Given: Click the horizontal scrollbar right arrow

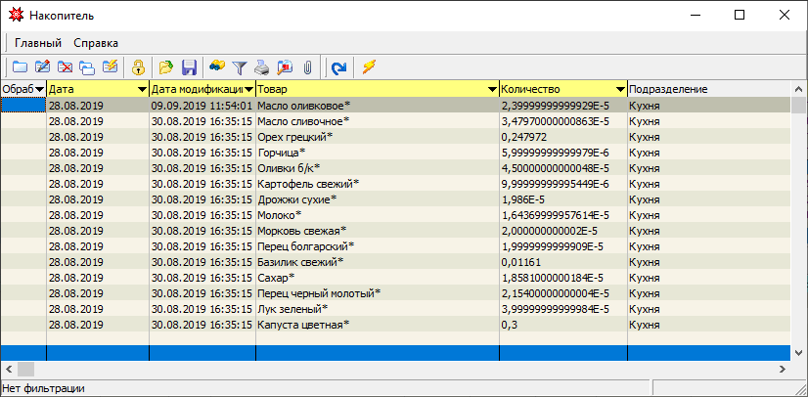Looking at the screenshot, I should coord(783,370).
